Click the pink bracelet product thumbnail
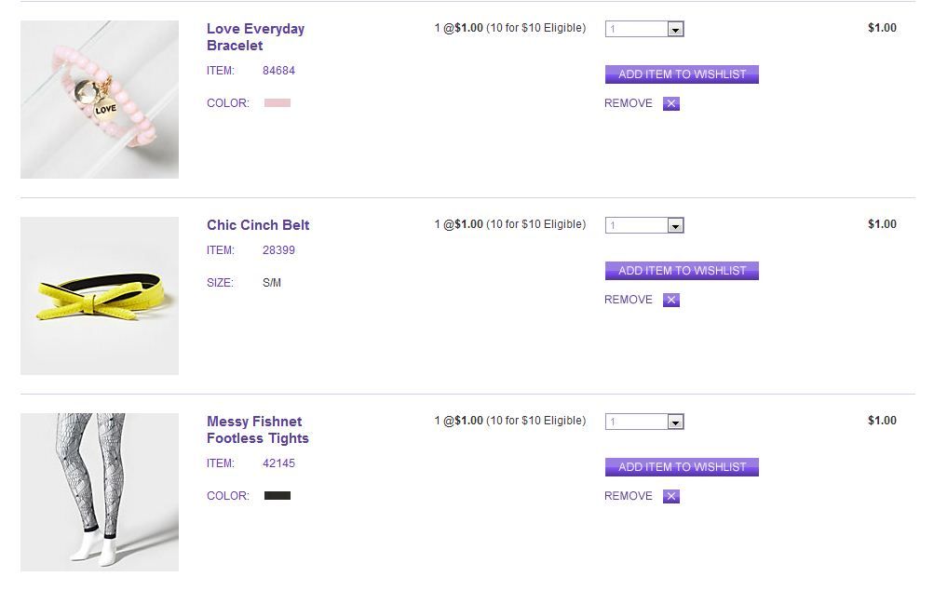This screenshot has height=590, width=934. [100, 100]
